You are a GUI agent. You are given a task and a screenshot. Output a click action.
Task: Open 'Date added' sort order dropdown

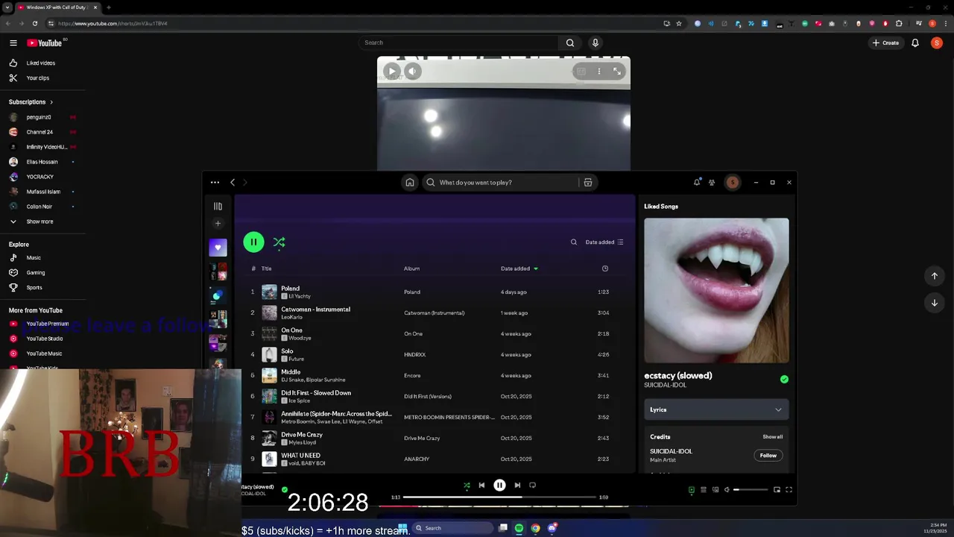coord(604,242)
